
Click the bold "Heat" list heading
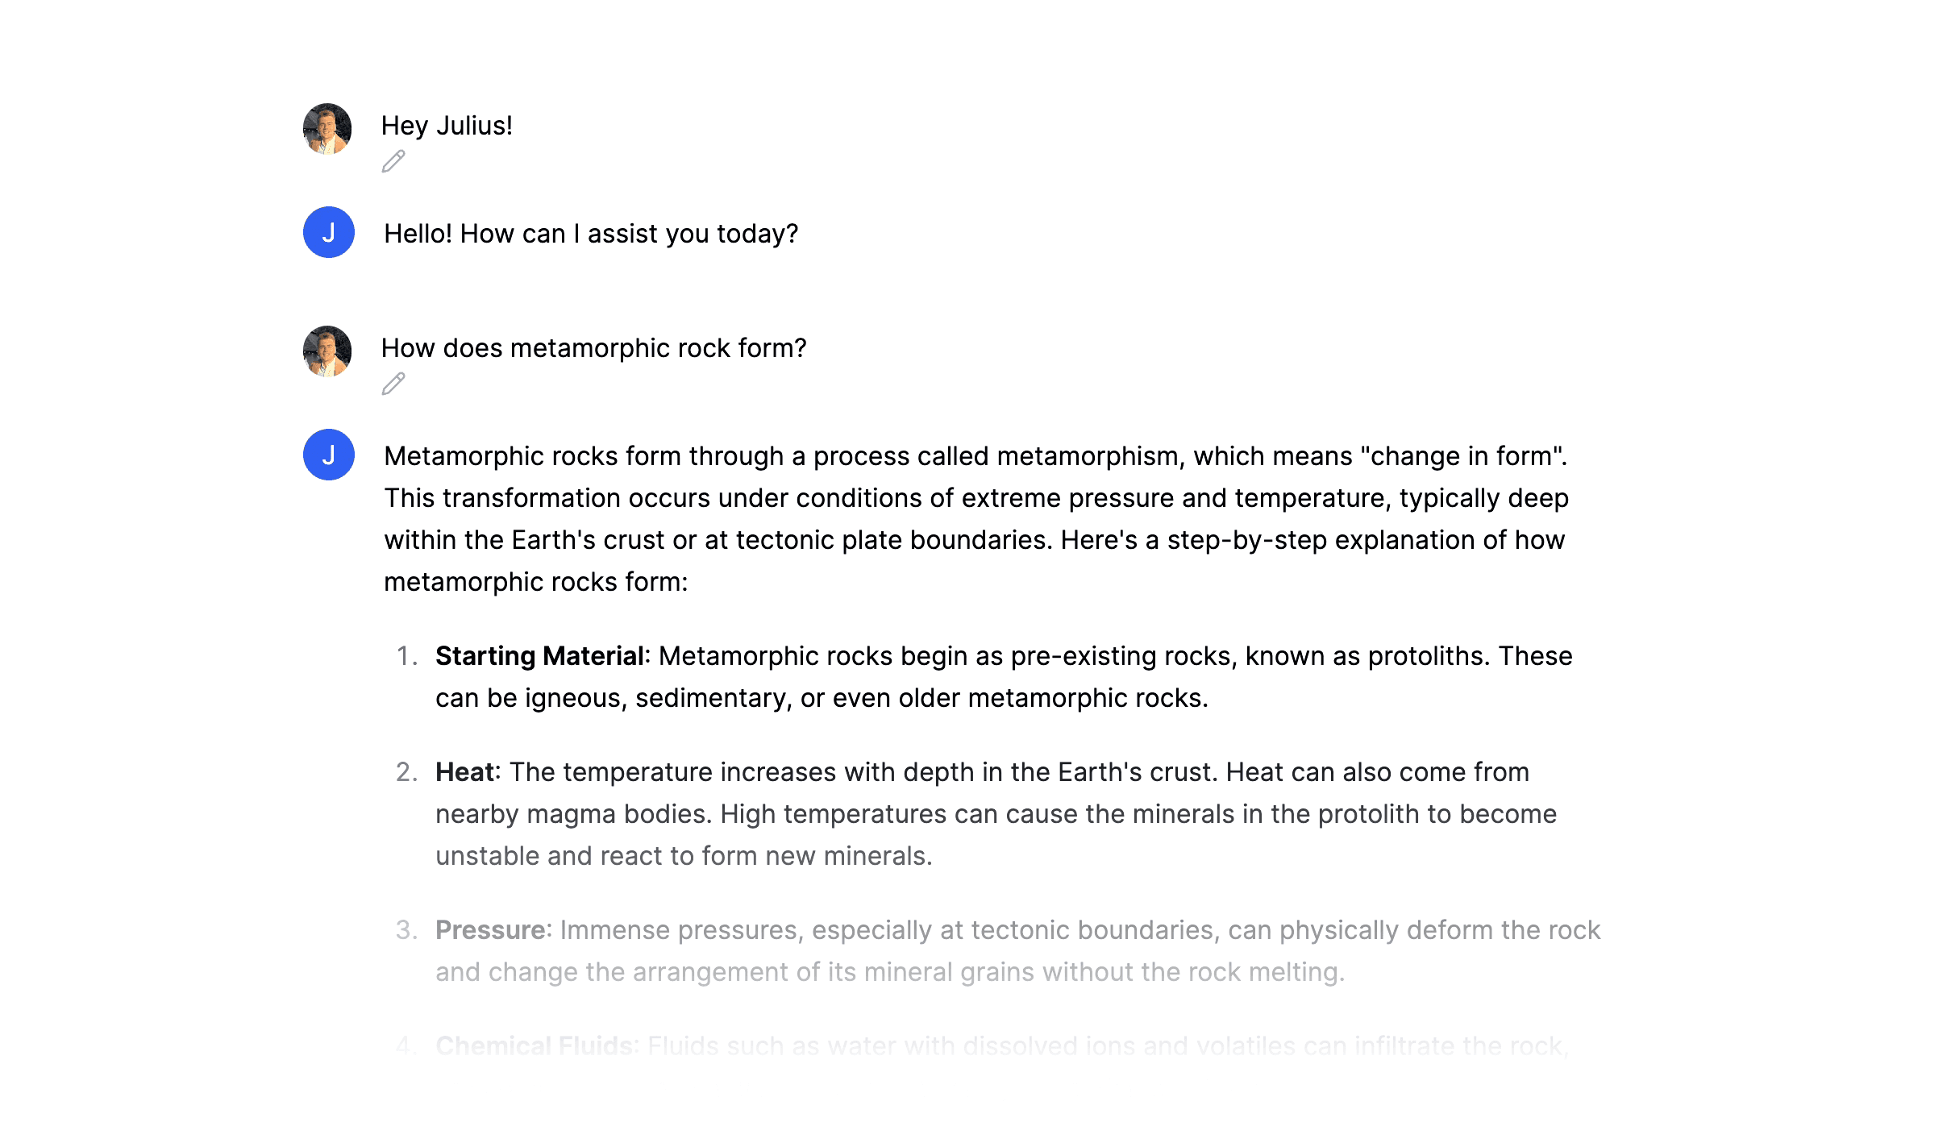[x=464, y=772]
